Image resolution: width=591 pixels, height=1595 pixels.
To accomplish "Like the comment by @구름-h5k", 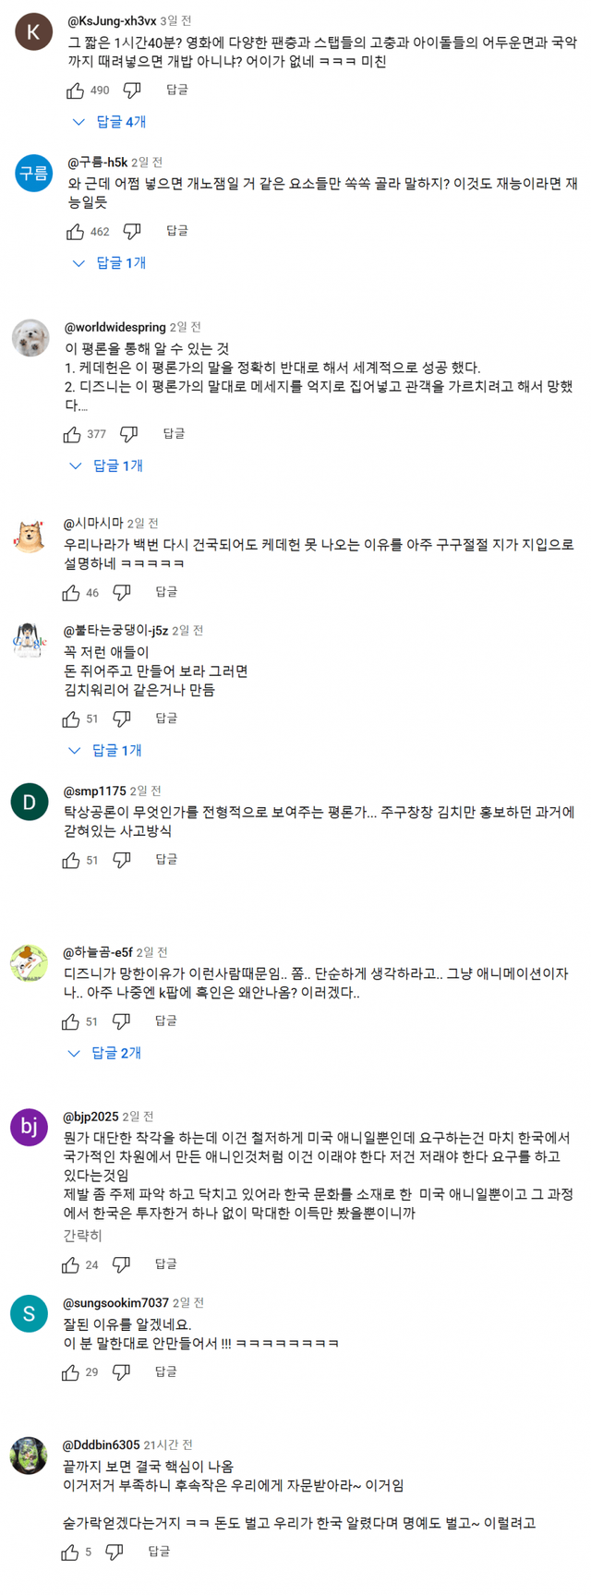I will (76, 232).
